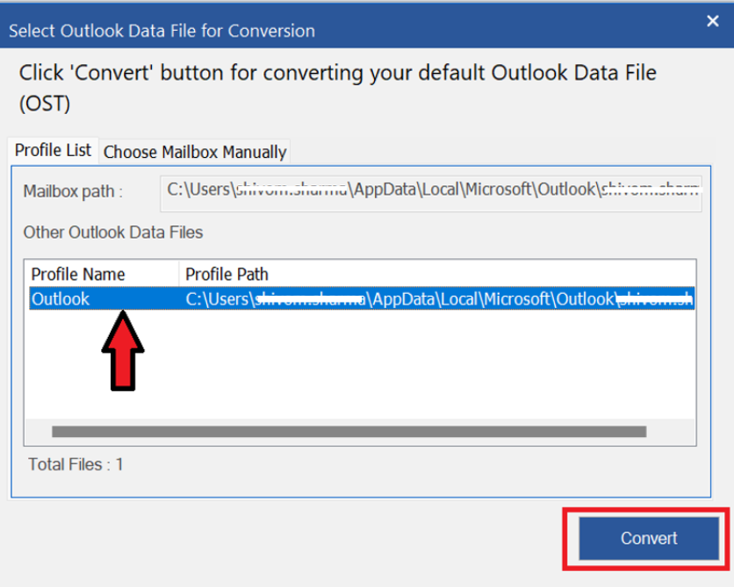This screenshot has height=587, width=734.
Task: Click the Profile Path column header
Action: point(437,274)
